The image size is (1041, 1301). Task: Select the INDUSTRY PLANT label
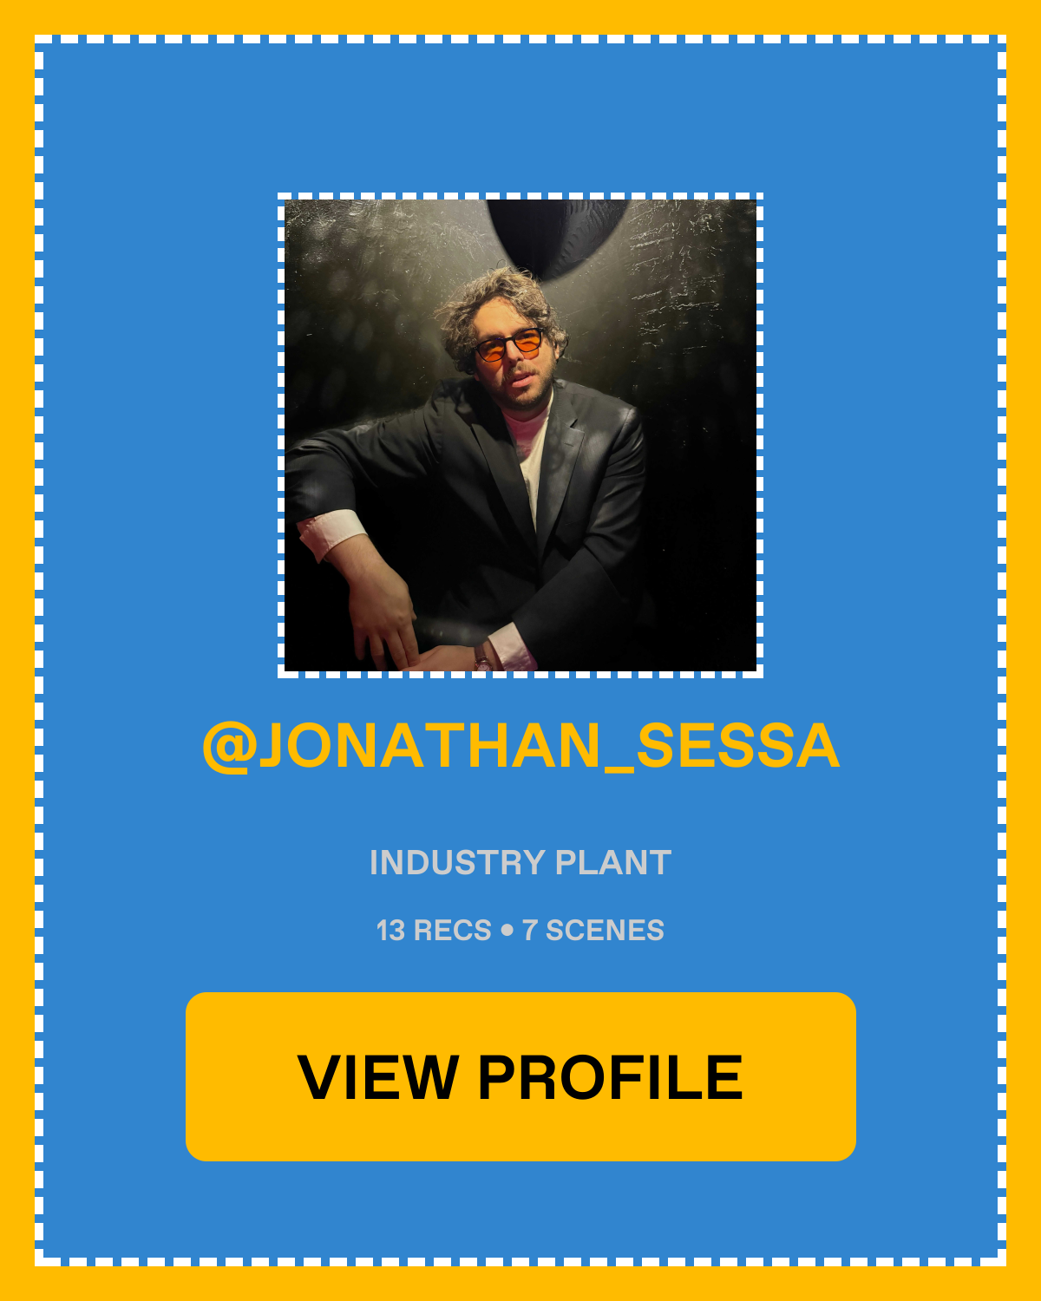pyautogui.click(x=520, y=863)
